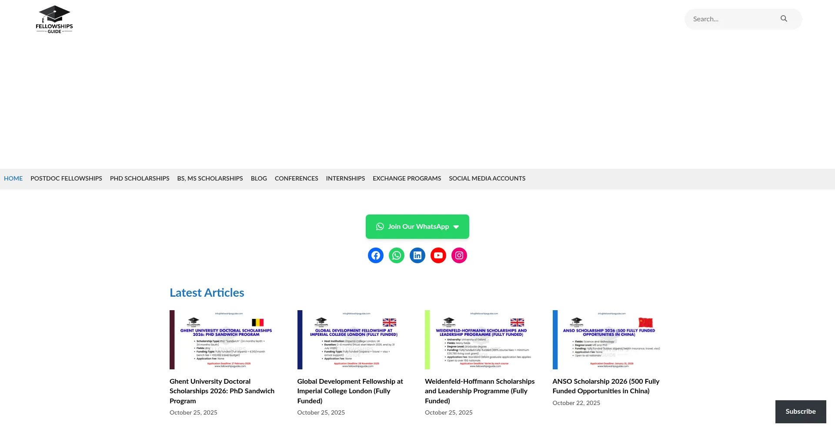Screen dimensions: 835x432
Task: Open Postdoc Fellowships menu
Action: click(66, 178)
